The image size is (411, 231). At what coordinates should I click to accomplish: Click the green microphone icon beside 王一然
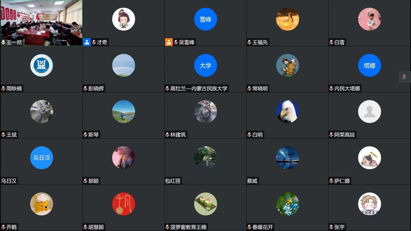click(3, 42)
